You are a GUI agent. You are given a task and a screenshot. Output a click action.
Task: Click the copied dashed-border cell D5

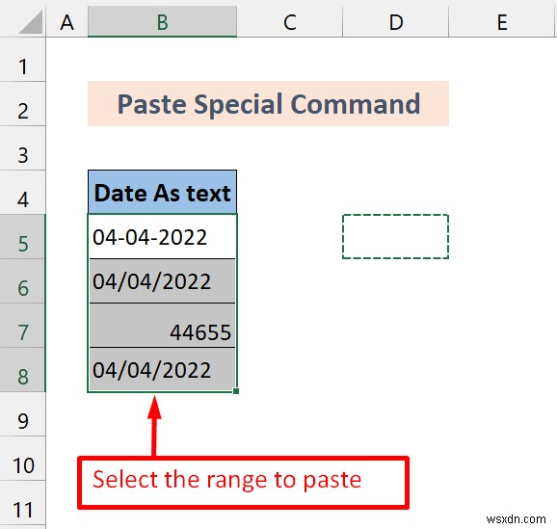(x=396, y=237)
